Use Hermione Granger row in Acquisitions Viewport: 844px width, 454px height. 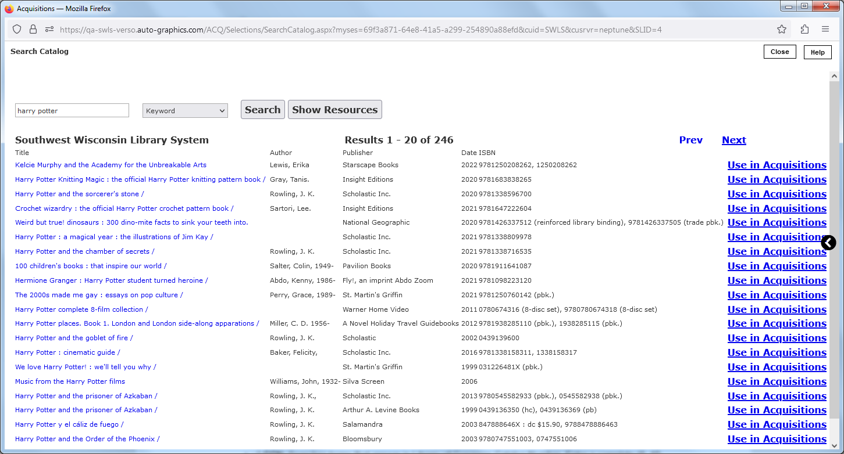click(x=777, y=280)
